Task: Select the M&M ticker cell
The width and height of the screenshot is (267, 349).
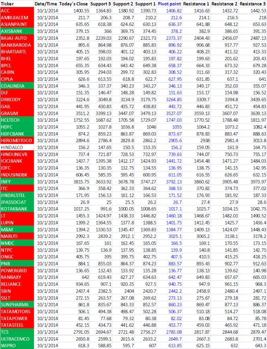Action: tap(17, 229)
